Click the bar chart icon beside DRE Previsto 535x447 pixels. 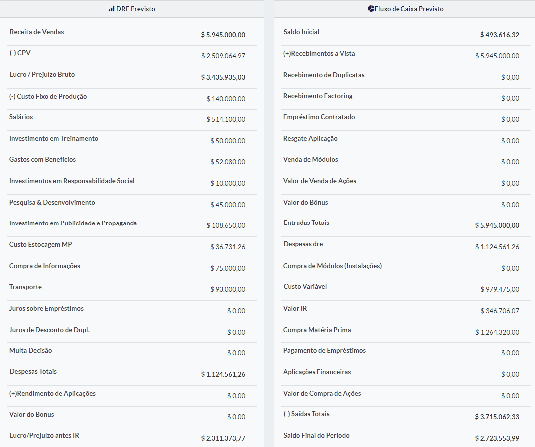click(x=111, y=9)
